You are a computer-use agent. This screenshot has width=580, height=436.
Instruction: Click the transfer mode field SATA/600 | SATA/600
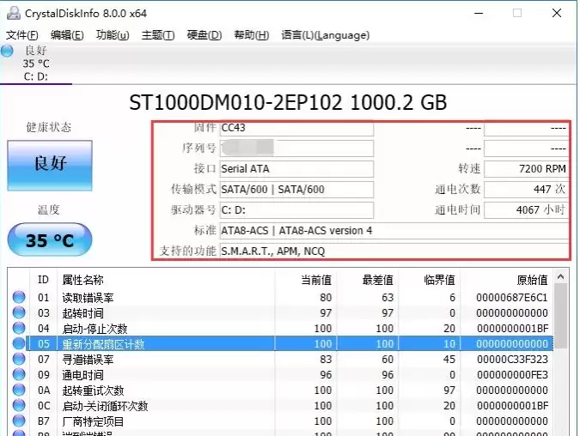[296, 190]
